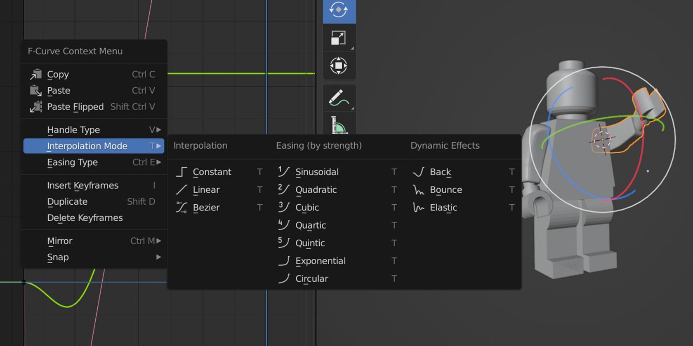Viewport: 693px width, 346px height.
Task: Choose Constant interpolation mode
Action: pos(212,172)
